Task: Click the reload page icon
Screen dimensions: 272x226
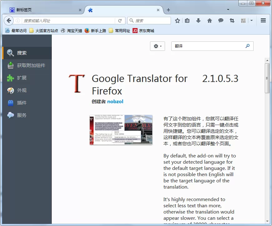Action: click(120, 21)
